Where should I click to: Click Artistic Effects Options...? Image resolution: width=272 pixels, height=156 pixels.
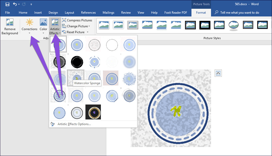pos(74,124)
